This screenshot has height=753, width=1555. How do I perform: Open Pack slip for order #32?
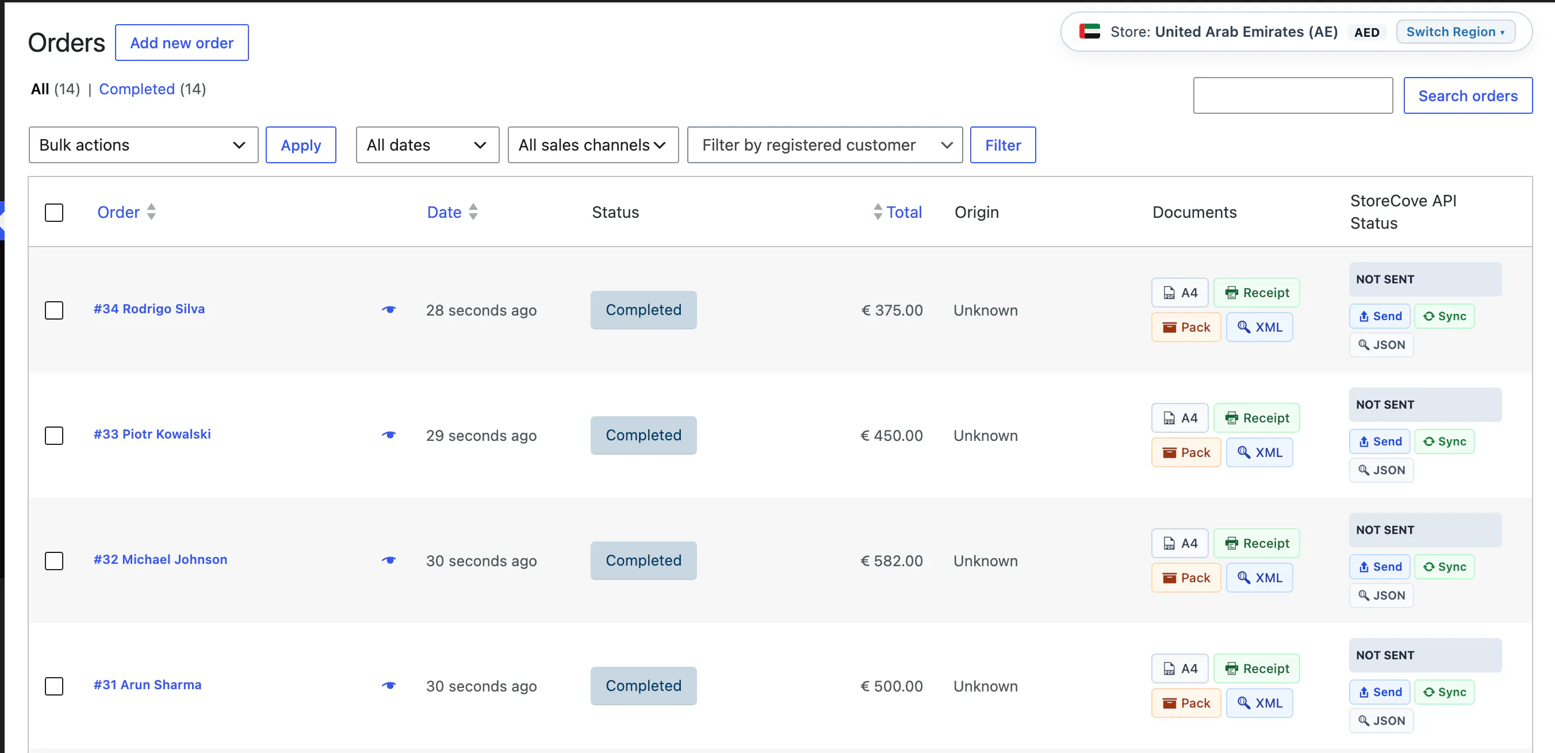tap(1186, 578)
